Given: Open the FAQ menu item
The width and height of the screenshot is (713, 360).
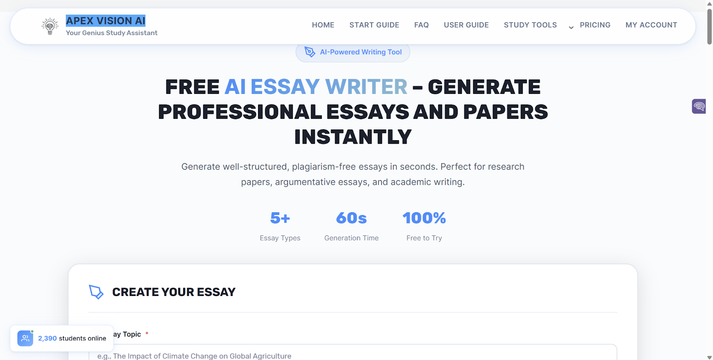Looking at the screenshot, I should tap(422, 25).
